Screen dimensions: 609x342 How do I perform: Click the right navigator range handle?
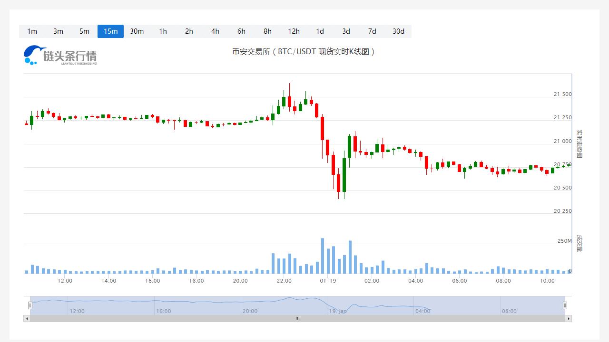pyautogui.click(x=565, y=305)
